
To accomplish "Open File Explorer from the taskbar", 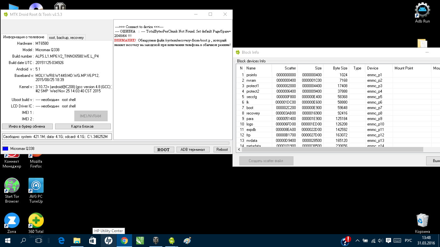I will [77, 241].
